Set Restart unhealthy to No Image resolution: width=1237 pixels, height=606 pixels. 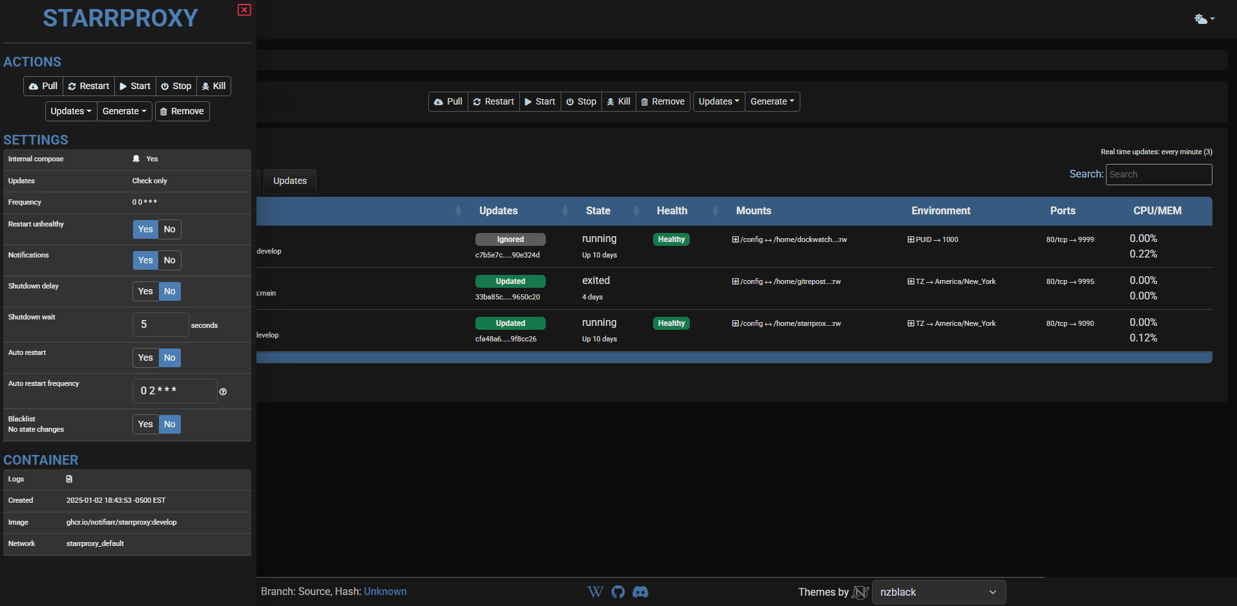coord(169,229)
